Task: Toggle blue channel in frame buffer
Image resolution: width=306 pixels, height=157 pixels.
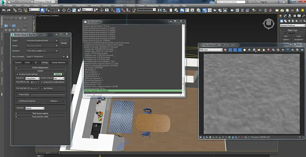Action: (x=240, y=50)
